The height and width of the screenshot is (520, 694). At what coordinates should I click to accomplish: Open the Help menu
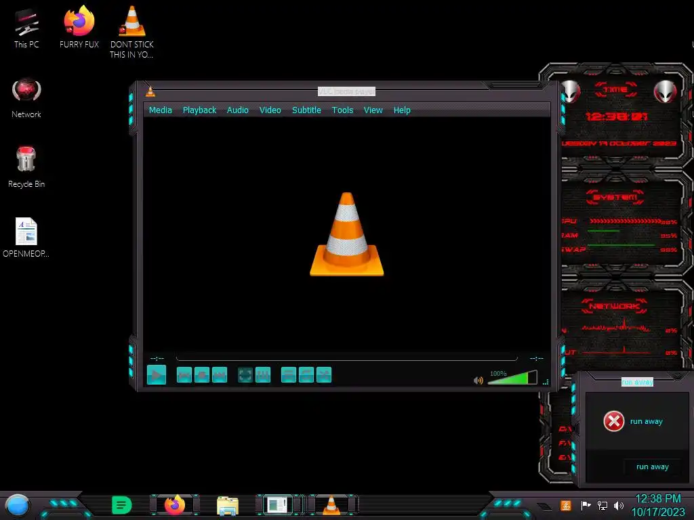click(x=402, y=110)
